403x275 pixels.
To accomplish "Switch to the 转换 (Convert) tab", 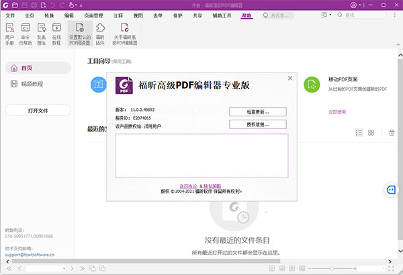I will [x=49, y=15].
